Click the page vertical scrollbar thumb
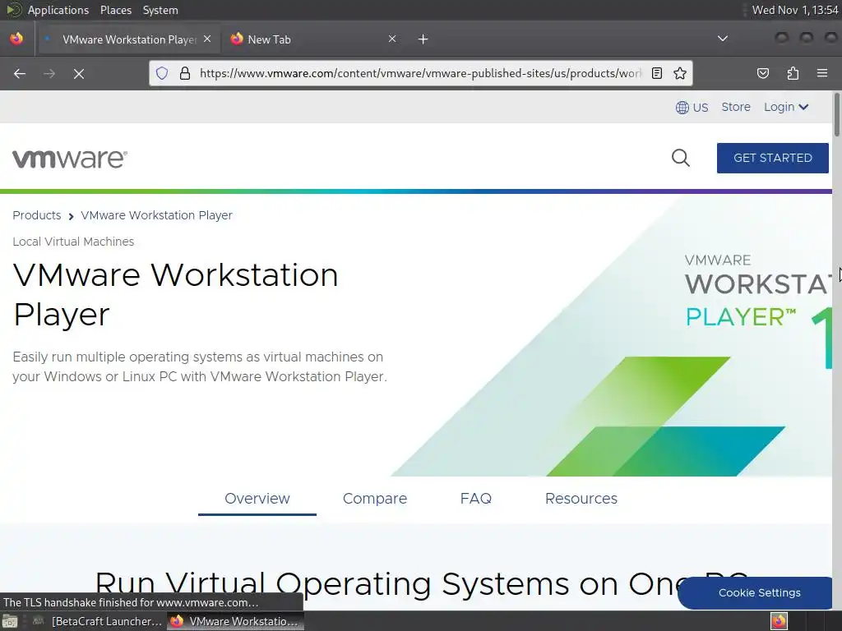The width and height of the screenshot is (842, 631). (836, 115)
